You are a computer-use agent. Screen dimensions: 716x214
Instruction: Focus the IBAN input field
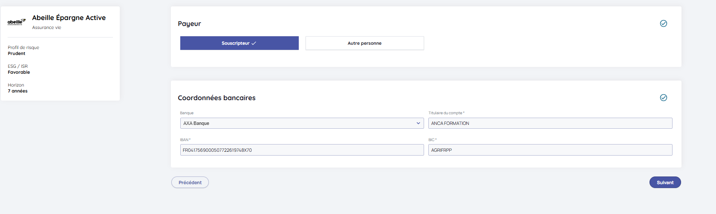point(302,150)
